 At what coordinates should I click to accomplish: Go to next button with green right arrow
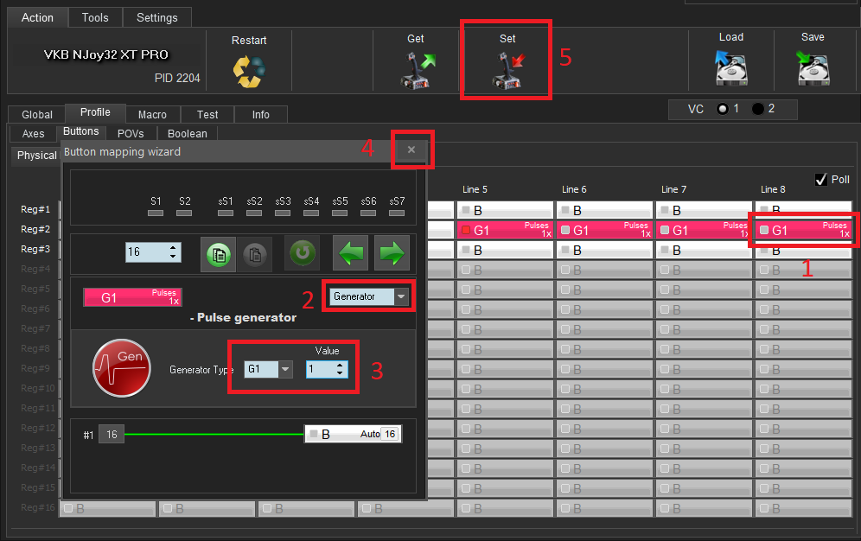click(x=392, y=253)
